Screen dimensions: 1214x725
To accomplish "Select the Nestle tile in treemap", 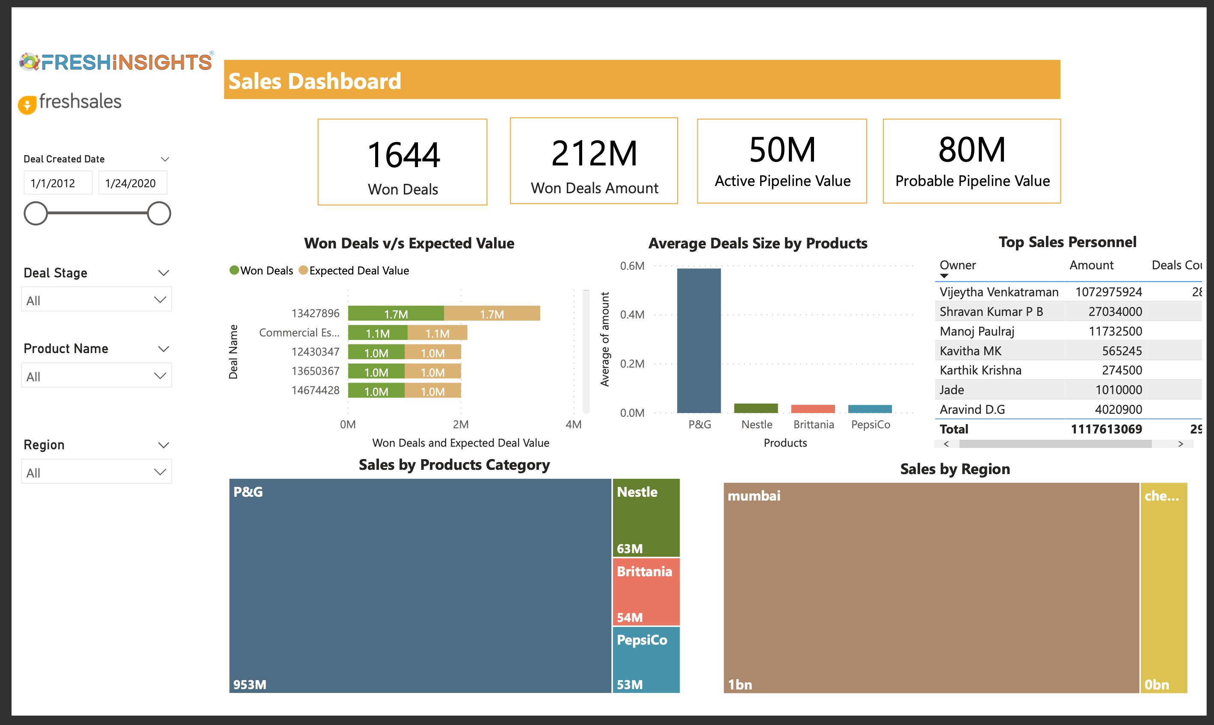I will click(645, 518).
